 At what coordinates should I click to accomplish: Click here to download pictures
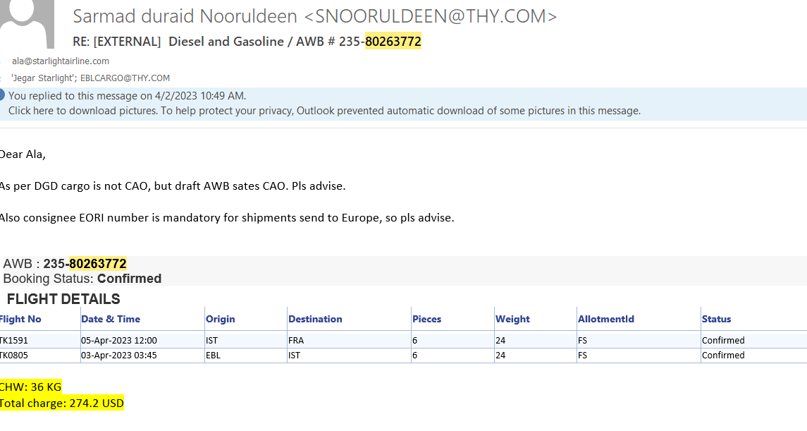(82, 111)
